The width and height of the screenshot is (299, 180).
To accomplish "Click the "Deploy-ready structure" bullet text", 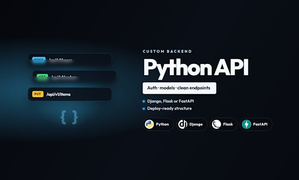I will (169, 108).
